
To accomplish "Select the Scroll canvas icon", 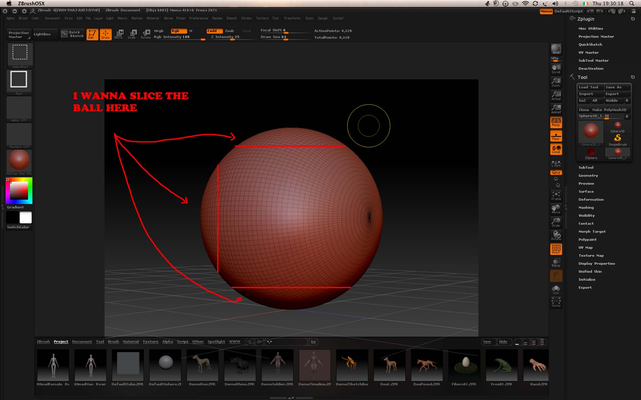I will (x=556, y=69).
